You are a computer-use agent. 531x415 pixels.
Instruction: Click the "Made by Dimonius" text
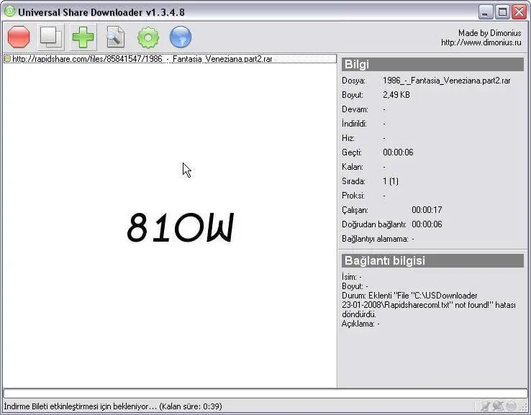tap(490, 33)
